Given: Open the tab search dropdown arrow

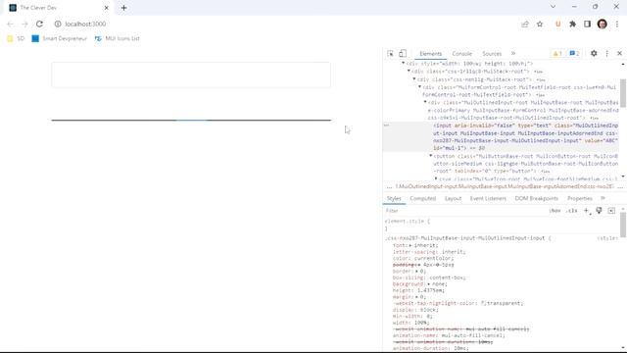Looking at the screenshot, I should click(x=553, y=7).
